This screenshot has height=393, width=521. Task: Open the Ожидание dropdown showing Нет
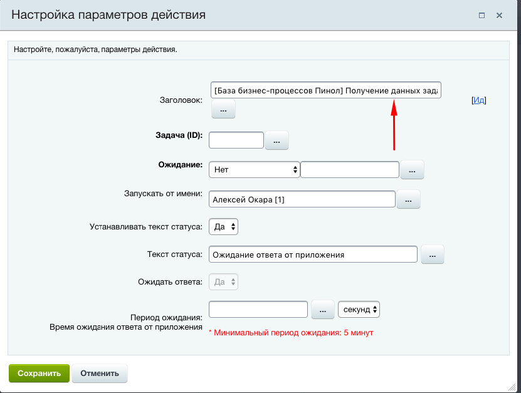coord(255,170)
